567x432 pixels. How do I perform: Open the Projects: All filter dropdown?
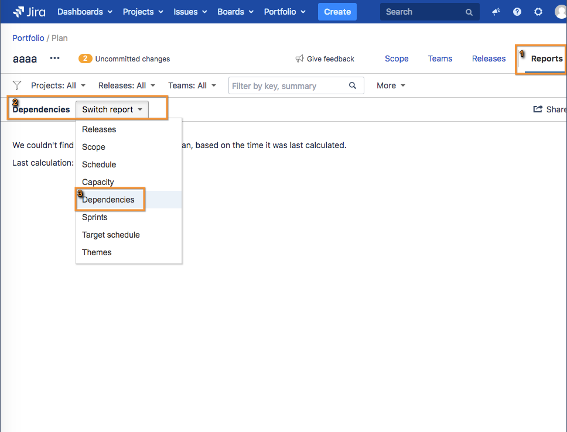58,85
